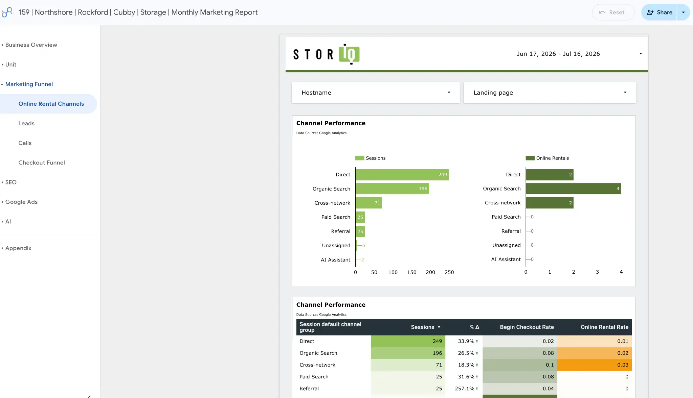Image resolution: width=693 pixels, height=398 pixels.
Task: Click the 257.1% change value
Action: (464, 389)
